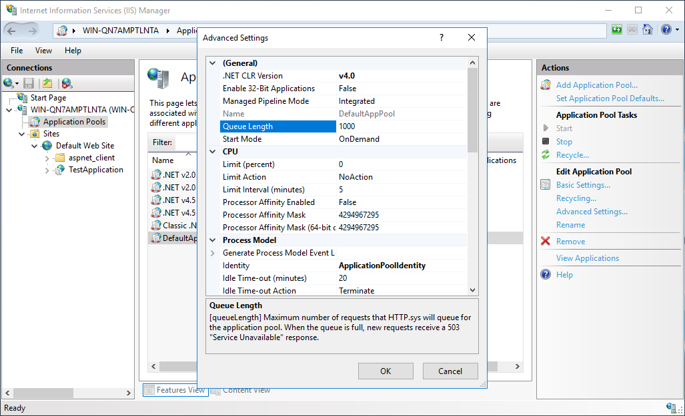This screenshot has width=685, height=416.
Task: Confirm changes with OK button
Action: [x=385, y=371]
